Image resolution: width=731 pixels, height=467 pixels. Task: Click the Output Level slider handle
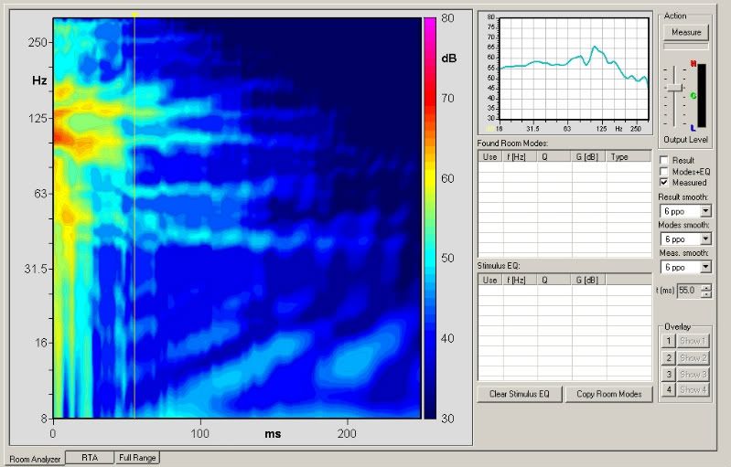[674, 88]
